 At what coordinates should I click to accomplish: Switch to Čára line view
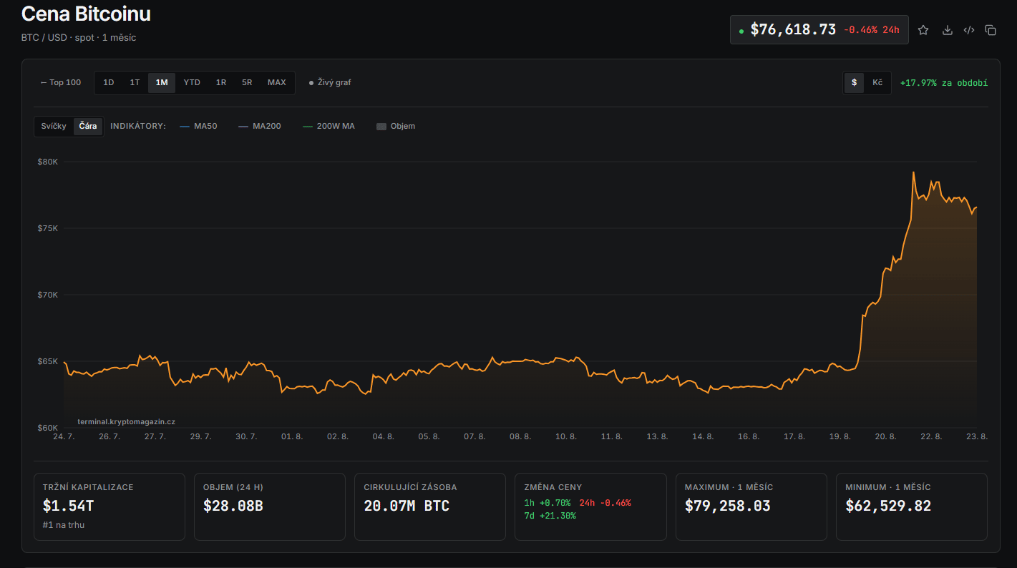click(x=88, y=126)
